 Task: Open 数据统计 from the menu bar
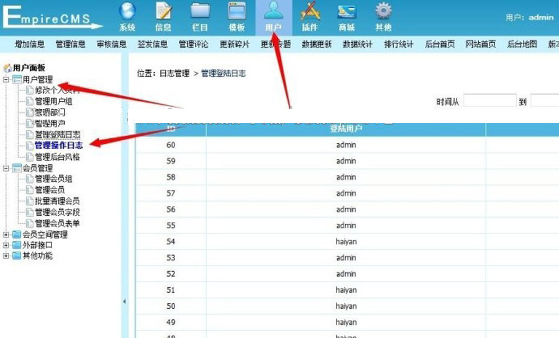(x=358, y=45)
